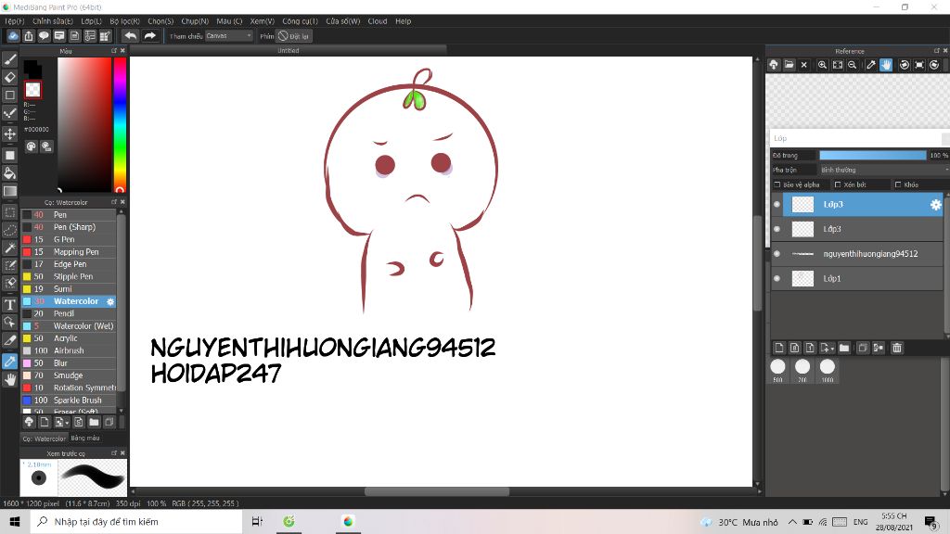Click the cloud save icon in toolbar

13,36
